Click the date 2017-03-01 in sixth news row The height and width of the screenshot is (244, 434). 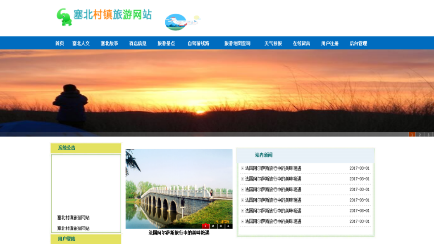(359, 221)
